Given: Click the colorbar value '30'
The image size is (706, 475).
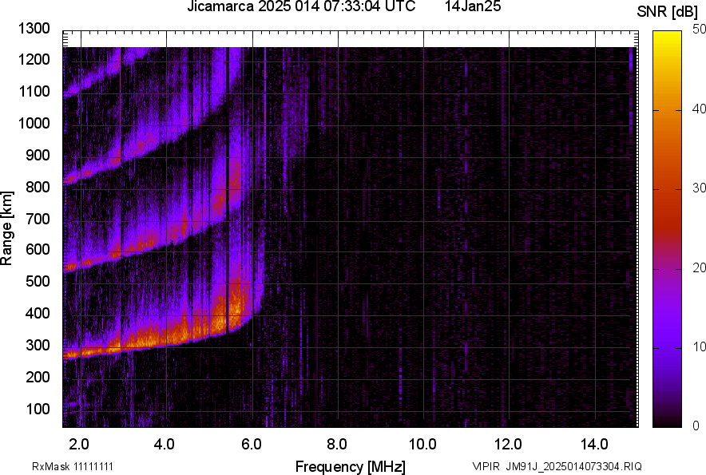Looking at the screenshot, I should pyautogui.click(x=700, y=188).
